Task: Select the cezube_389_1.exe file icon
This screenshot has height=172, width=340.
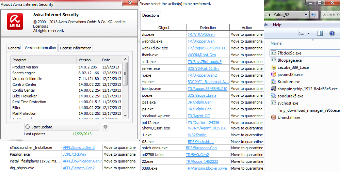Action: tap(273, 67)
